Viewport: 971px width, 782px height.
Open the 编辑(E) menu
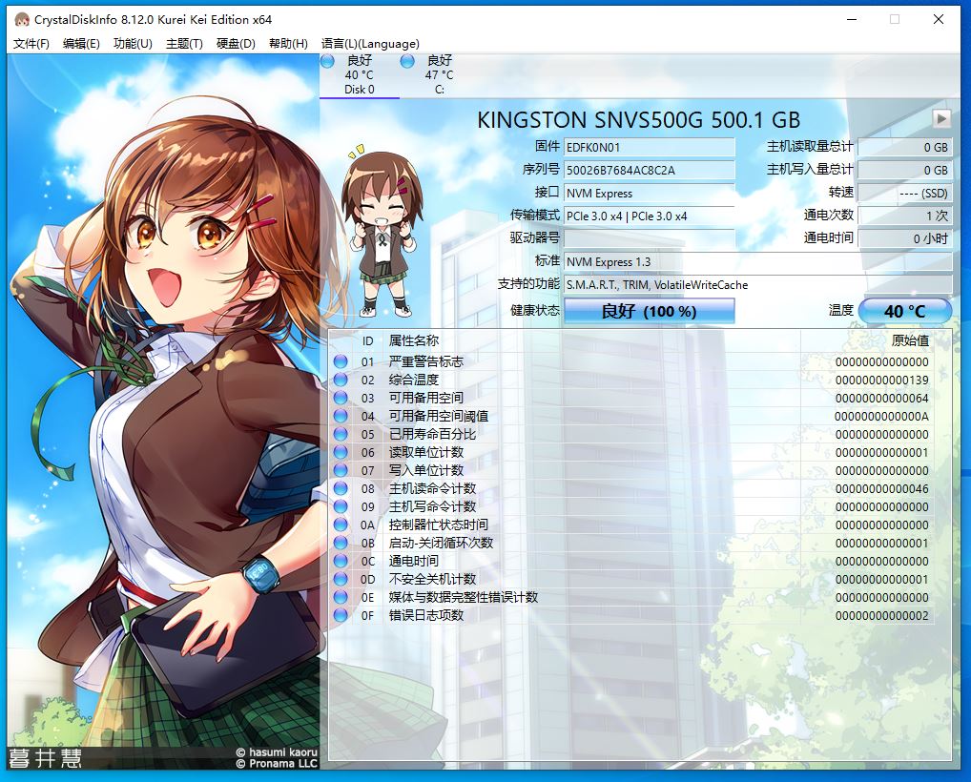tap(81, 43)
